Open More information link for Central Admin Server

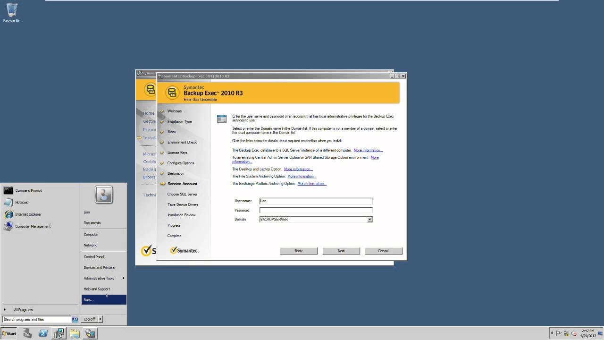coord(375,157)
